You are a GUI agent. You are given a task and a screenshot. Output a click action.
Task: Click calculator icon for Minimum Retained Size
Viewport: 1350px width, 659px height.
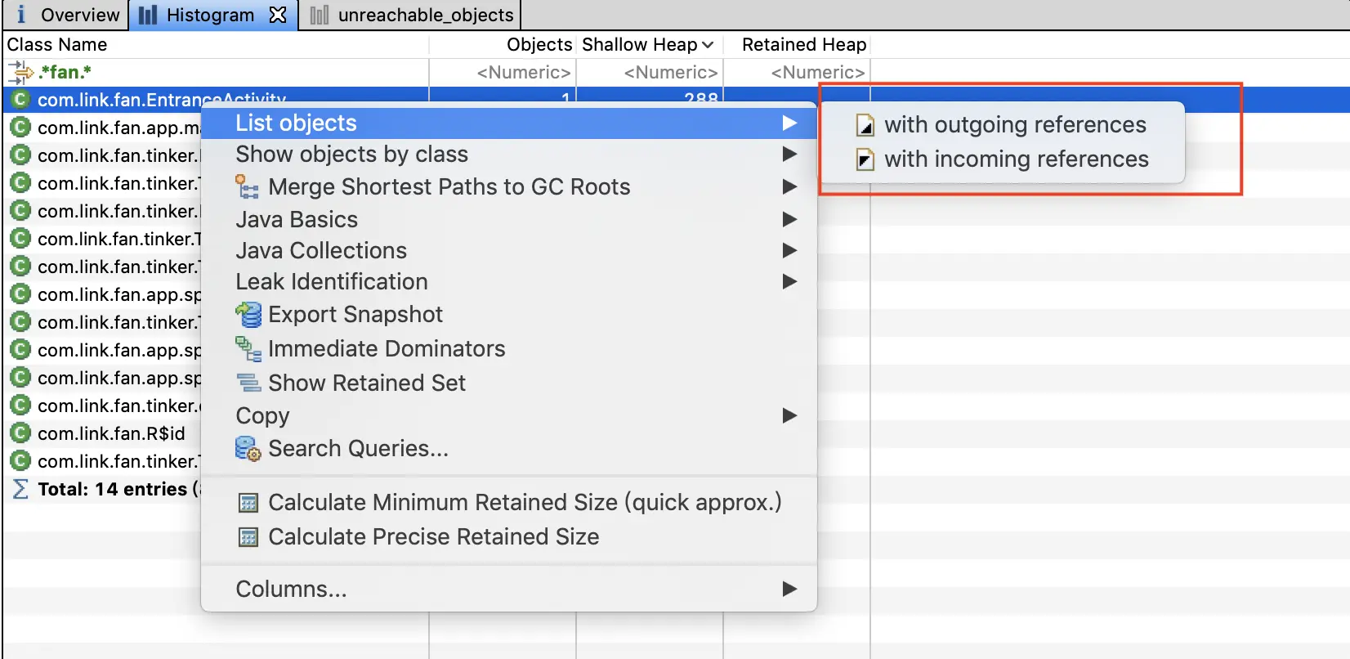[248, 503]
